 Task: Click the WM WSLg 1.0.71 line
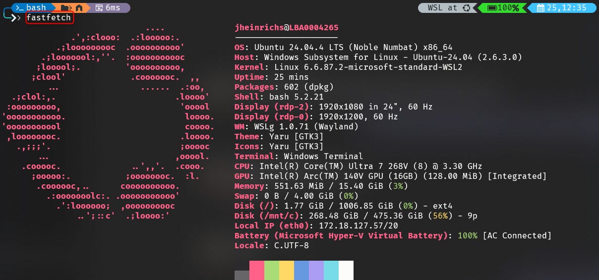pos(296,127)
